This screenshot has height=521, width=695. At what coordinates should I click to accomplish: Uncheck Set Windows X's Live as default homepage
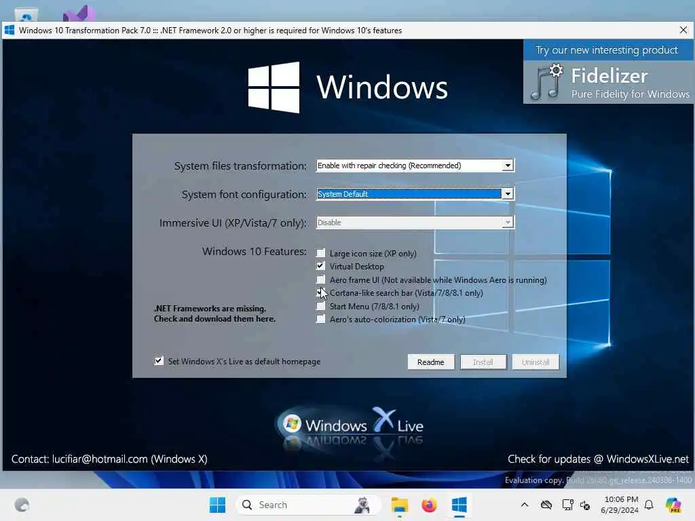159,361
